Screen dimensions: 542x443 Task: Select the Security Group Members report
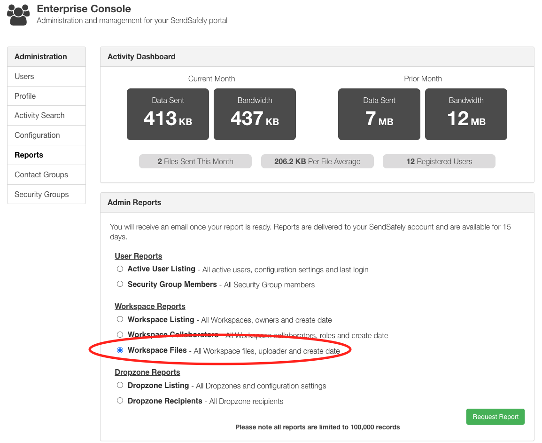pyautogui.click(x=120, y=284)
